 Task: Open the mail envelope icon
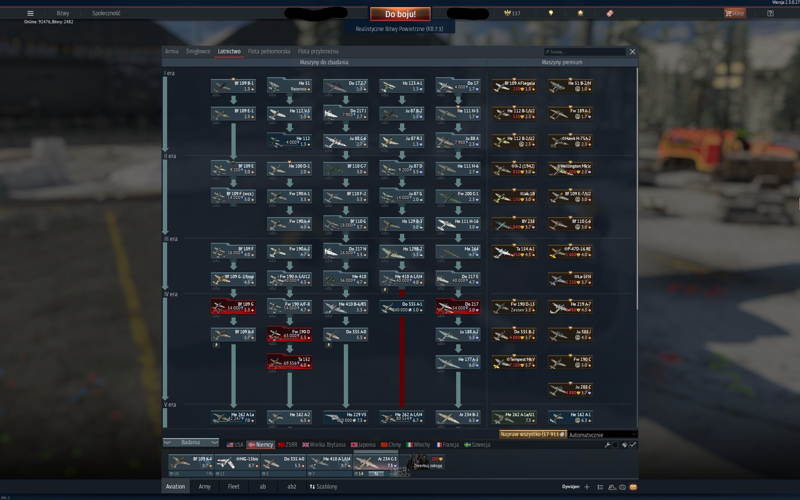tap(633, 487)
